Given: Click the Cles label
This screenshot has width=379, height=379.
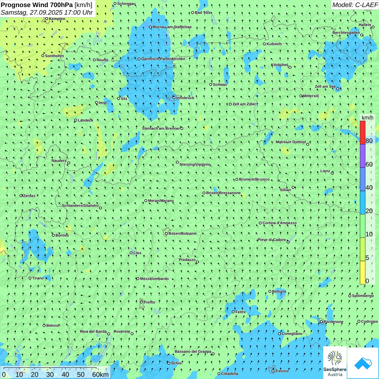Looking at the screenshot, I should click(x=137, y=253).
